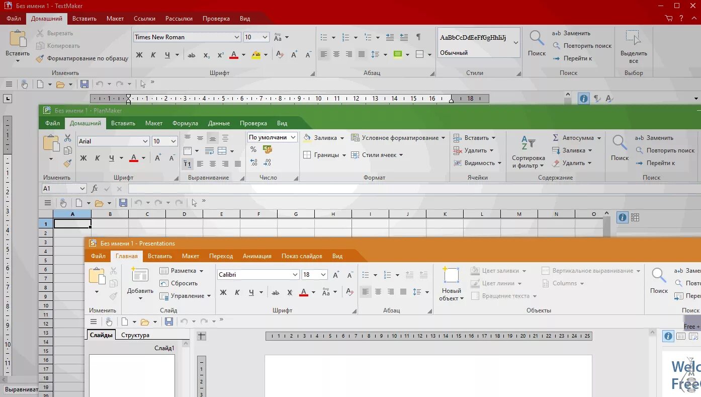Open Times New Roman font dropdown

coord(237,37)
